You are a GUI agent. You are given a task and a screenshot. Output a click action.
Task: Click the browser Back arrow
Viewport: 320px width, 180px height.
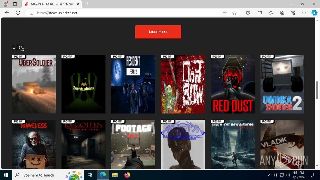[7, 13]
